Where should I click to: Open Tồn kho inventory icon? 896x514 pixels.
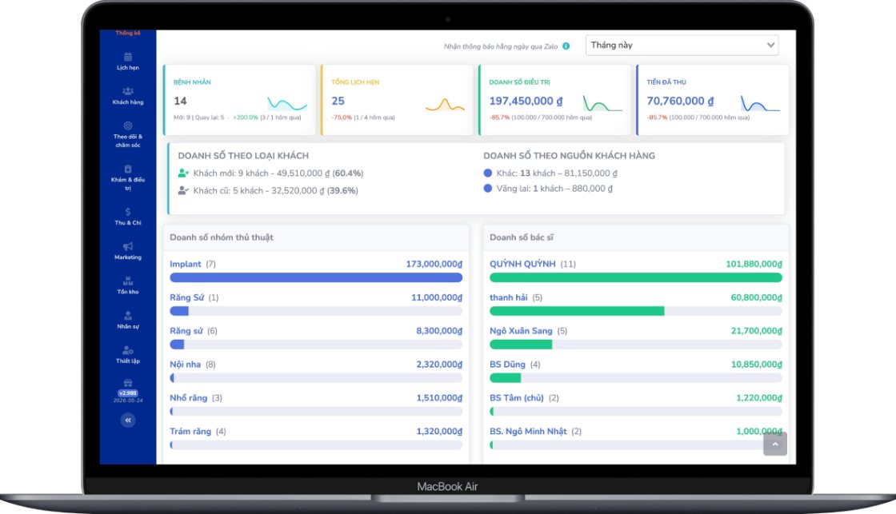coord(128,281)
